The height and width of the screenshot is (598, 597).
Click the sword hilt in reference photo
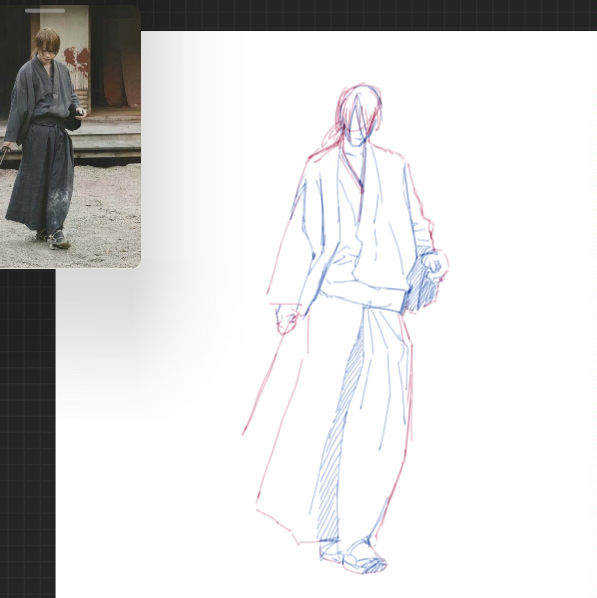coord(6,149)
